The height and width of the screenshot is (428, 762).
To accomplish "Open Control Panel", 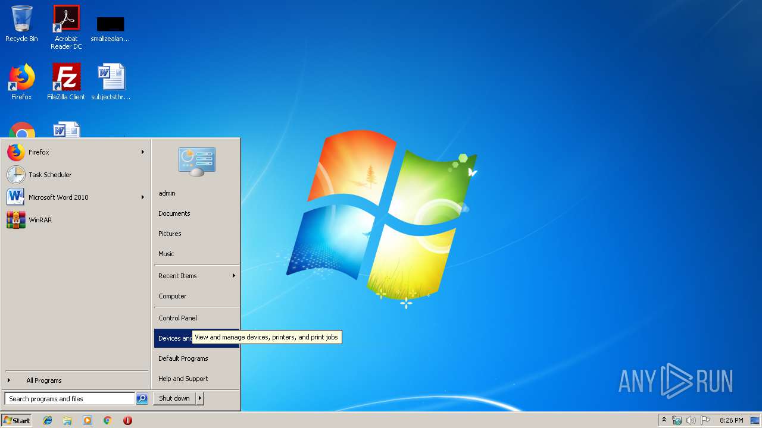I will (x=196, y=318).
